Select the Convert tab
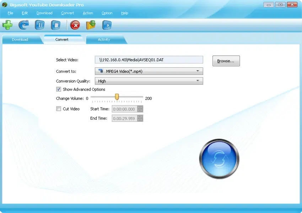Image resolution: width=302 pixels, height=213 pixels. [x=62, y=39]
